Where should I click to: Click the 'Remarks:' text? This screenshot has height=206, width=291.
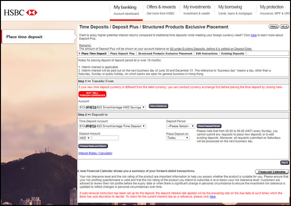pyautogui.click(x=85, y=46)
